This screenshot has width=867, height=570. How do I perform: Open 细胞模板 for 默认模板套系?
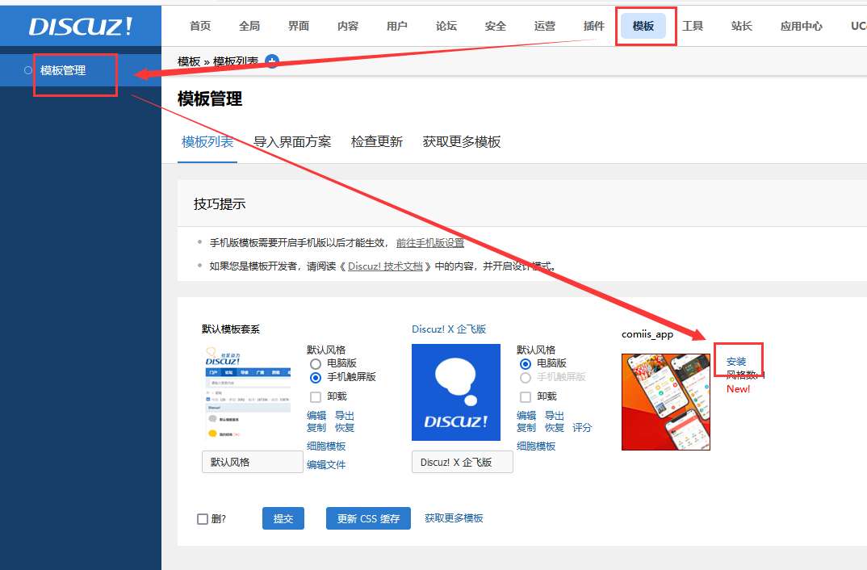pyautogui.click(x=326, y=446)
